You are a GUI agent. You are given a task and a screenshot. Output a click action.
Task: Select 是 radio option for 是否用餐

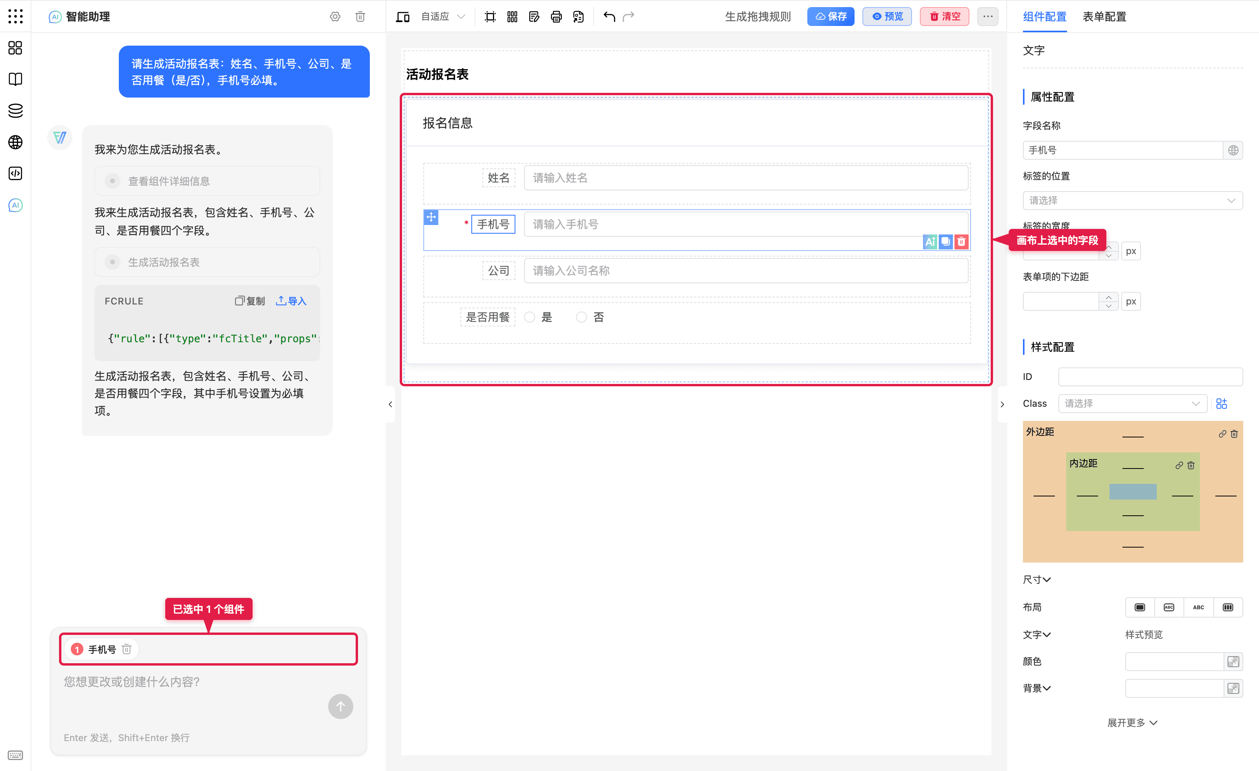click(530, 317)
